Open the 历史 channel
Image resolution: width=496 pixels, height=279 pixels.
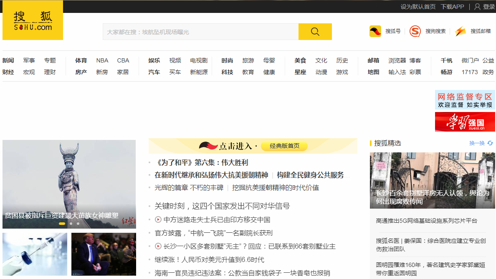click(x=342, y=60)
